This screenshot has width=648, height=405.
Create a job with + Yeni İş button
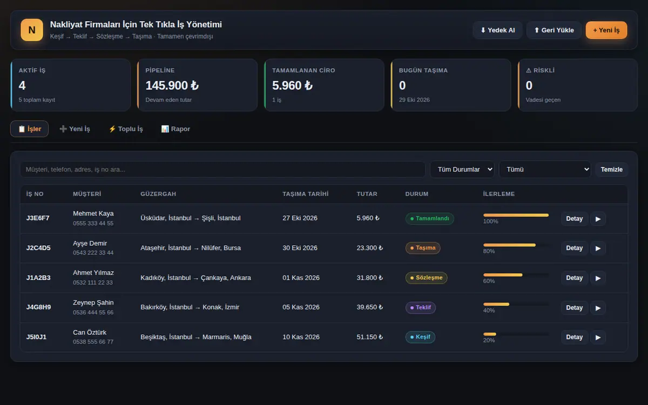[x=606, y=30]
